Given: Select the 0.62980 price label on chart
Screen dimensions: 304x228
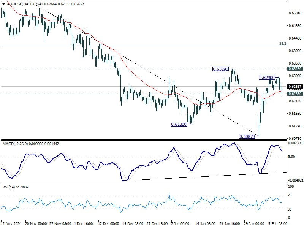Looking at the screenshot, I should coord(267,78).
